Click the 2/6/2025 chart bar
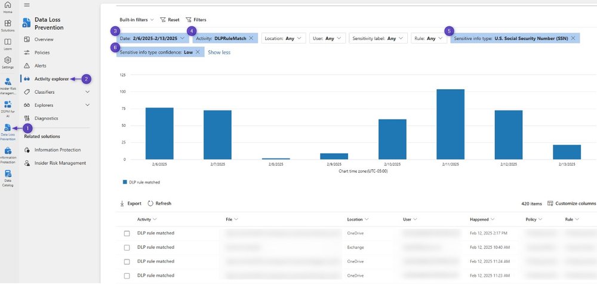This screenshot has height=284, width=597. pos(159,133)
